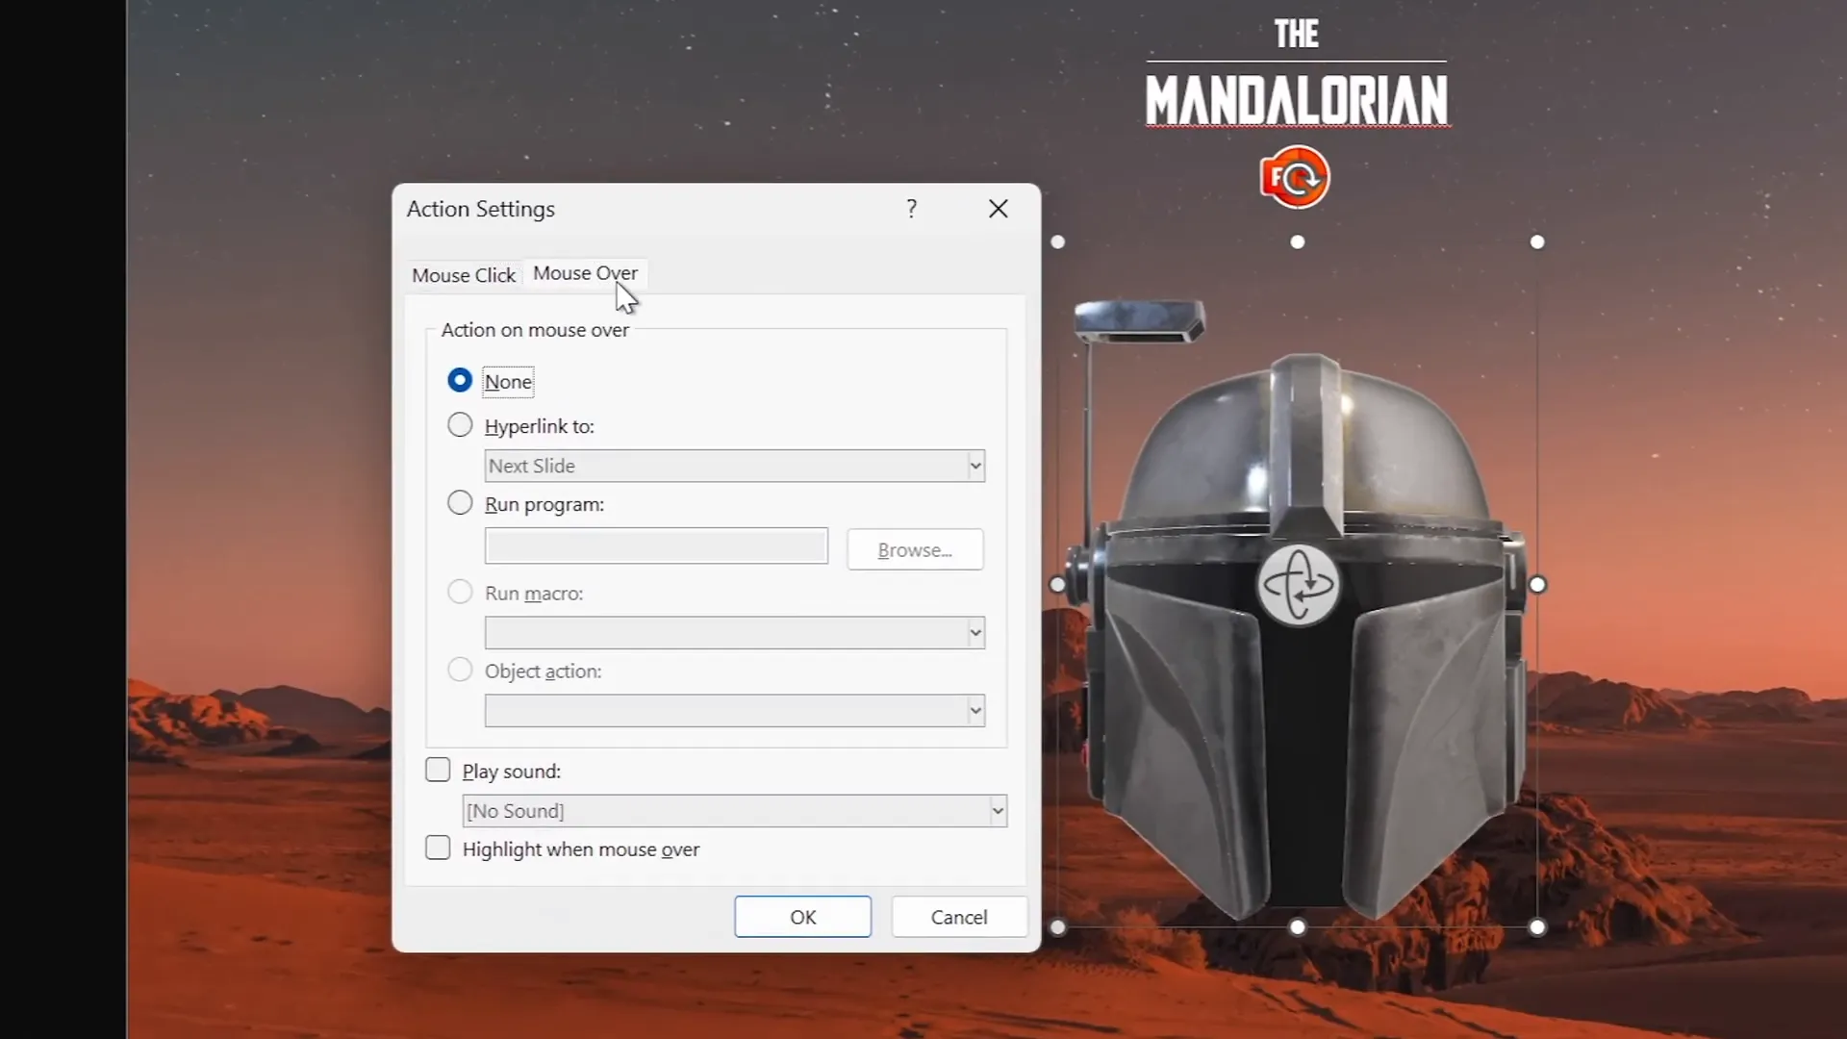1847x1039 pixels.
Task: Select the Mouse Over tab
Action: coord(585,273)
